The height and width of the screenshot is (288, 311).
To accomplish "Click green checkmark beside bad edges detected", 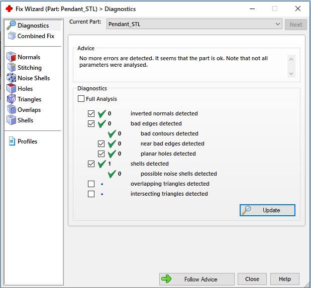I will [x=102, y=123].
